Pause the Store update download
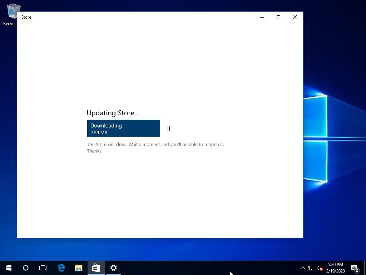366x275 pixels. (x=169, y=129)
